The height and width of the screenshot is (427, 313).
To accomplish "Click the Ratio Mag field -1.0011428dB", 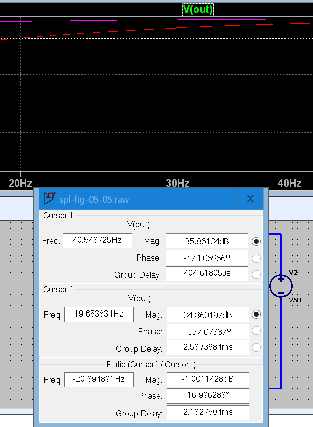I will (208, 379).
